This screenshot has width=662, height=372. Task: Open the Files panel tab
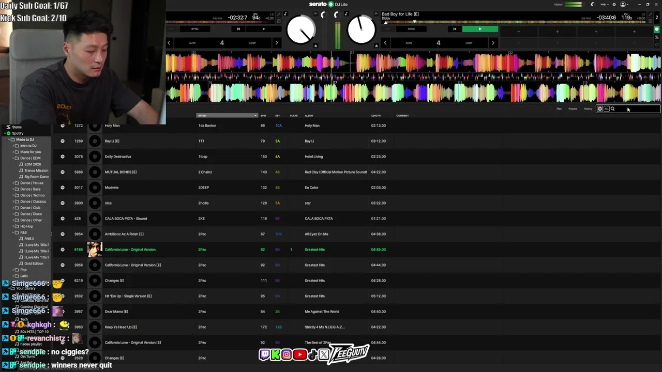coord(559,109)
